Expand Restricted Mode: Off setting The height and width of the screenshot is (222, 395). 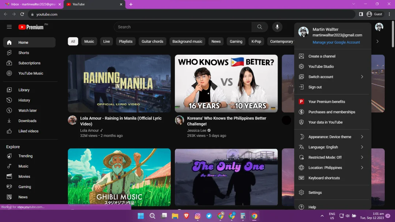(x=332, y=158)
